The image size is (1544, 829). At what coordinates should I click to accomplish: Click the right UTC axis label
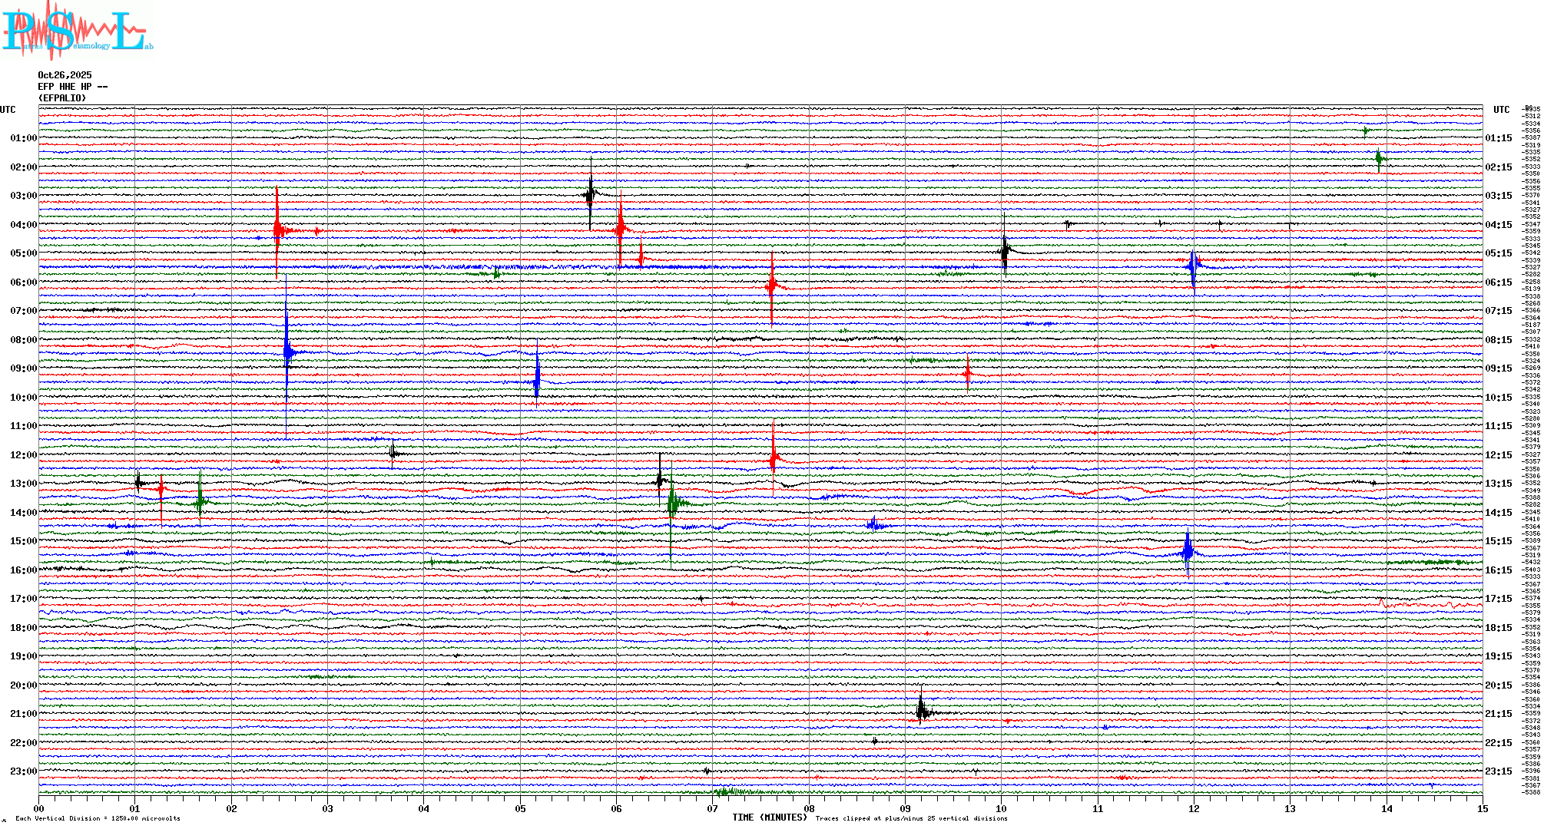[x=1501, y=110]
